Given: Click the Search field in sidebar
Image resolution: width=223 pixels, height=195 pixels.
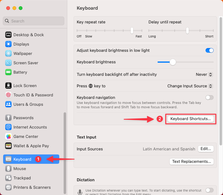Looking at the screenshot, I should coord(33,21).
